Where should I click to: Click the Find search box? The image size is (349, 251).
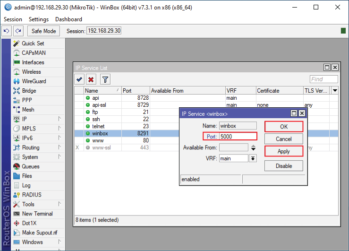324,79
